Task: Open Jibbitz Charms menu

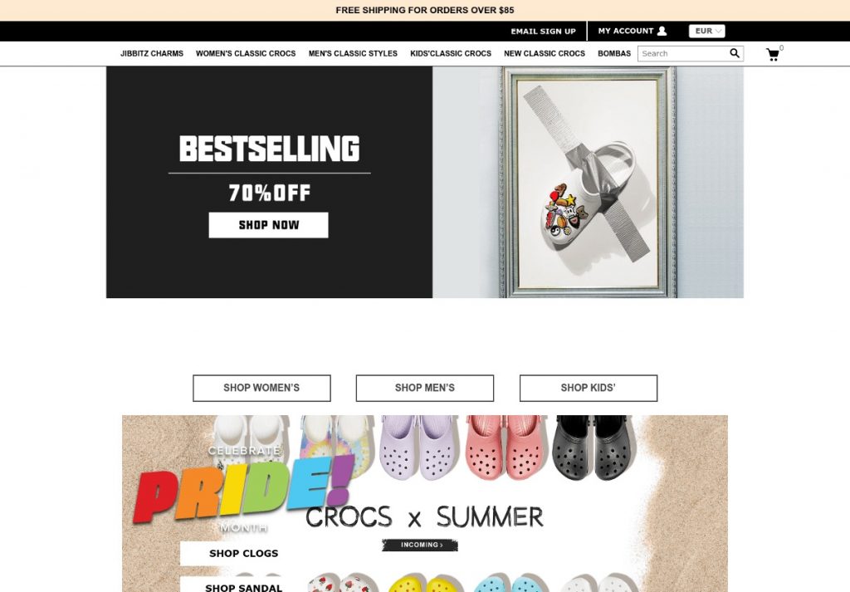Action: pos(152,54)
